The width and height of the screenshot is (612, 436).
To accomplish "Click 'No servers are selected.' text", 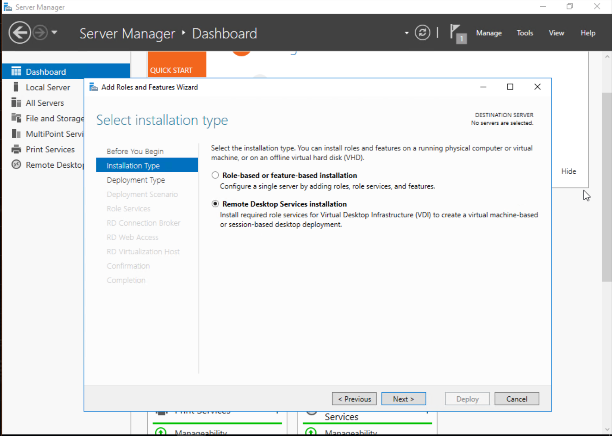I will click(502, 123).
